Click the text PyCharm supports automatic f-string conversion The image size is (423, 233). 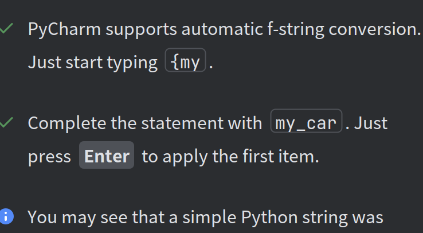(x=225, y=29)
